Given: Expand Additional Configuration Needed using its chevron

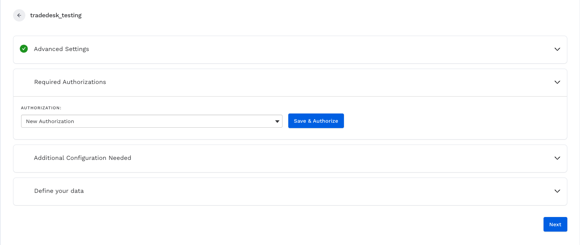Looking at the screenshot, I should pos(557,158).
